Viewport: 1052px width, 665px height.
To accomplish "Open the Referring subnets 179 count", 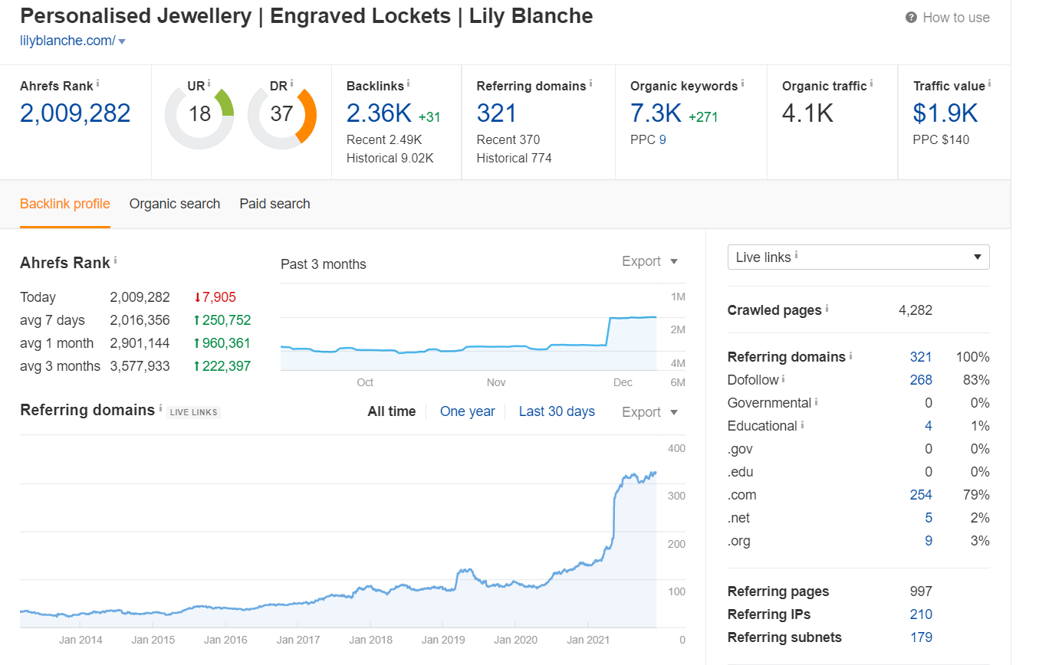I will pyautogui.click(x=921, y=637).
